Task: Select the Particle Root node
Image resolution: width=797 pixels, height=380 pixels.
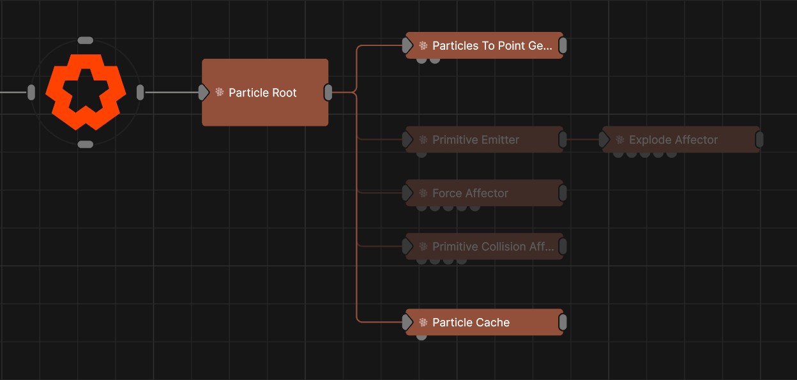Action: [x=265, y=109]
